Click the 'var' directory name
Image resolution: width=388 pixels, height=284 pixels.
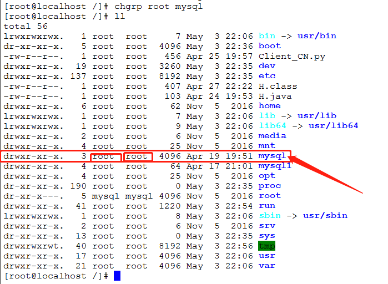coord(267,266)
